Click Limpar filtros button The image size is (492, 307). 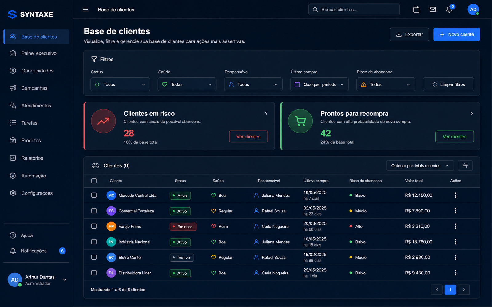(448, 84)
